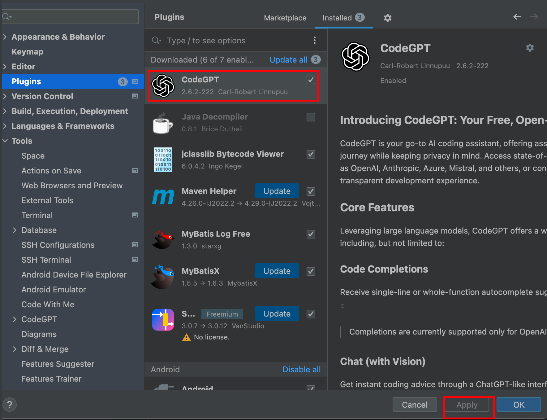Click the MyBatisX bird icon
Image resolution: width=547 pixels, height=420 pixels.
[163, 277]
